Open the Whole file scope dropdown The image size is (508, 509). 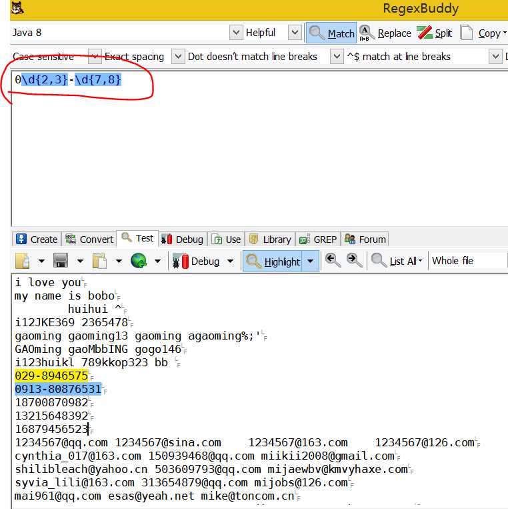coord(468,261)
